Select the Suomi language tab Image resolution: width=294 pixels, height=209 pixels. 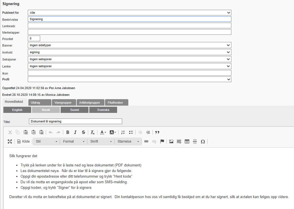click(x=75, y=110)
